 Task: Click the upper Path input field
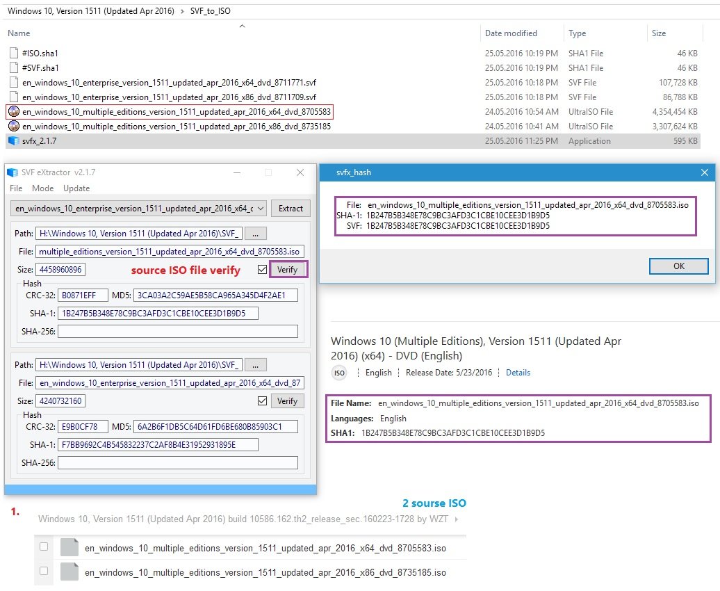click(x=139, y=234)
